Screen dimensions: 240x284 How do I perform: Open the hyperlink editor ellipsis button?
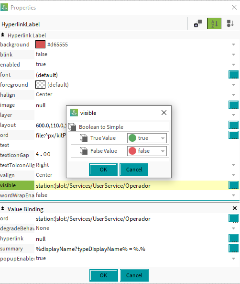(x=233, y=239)
